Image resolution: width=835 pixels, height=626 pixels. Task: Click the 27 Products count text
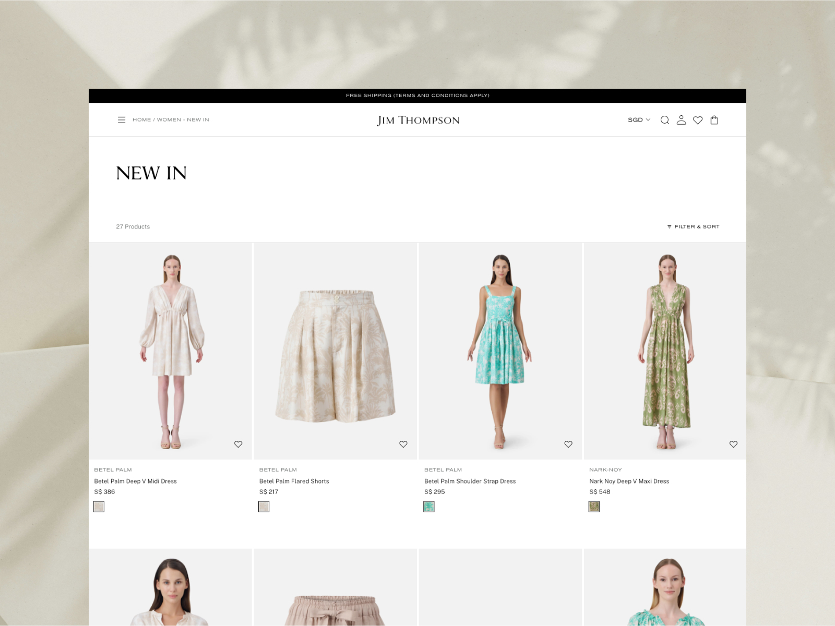(133, 227)
